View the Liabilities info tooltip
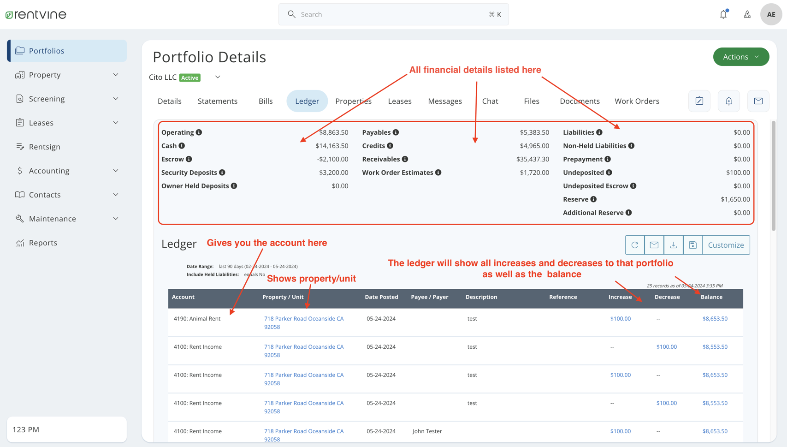Image resolution: width=787 pixels, height=447 pixels. [599, 132]
